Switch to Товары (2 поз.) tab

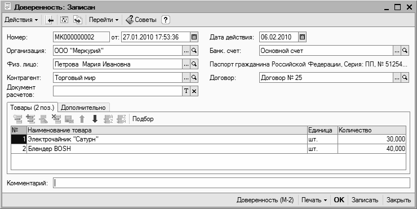tap(32, 108)
